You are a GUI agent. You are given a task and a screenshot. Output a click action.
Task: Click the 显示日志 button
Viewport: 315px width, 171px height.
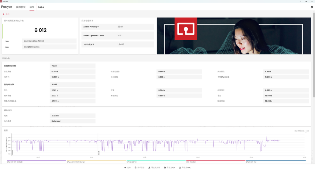[x=139, y=168]
